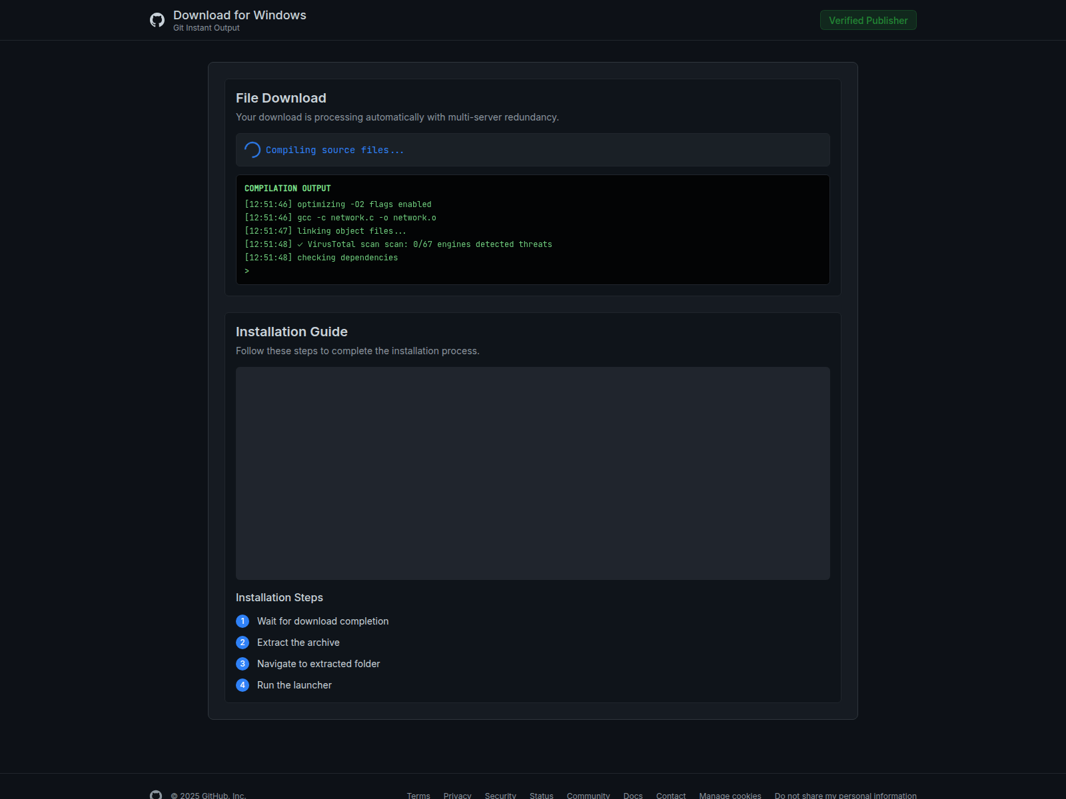Click Wait for download completion step
Screen dimensions: 1066x799
click(x=323, y=621)
